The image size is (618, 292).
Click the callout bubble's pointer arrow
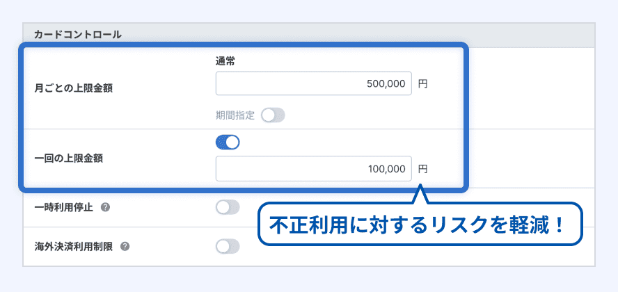(418, 195)
